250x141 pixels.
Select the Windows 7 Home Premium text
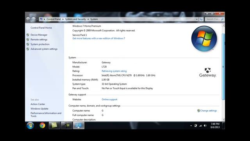pos(87,26)
